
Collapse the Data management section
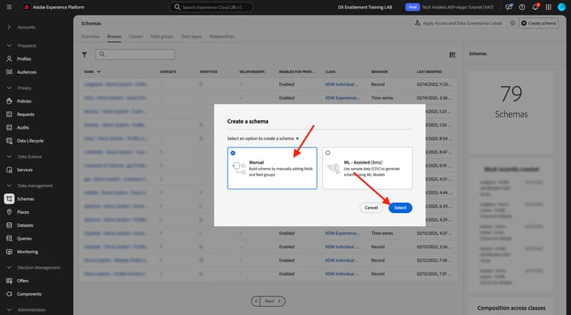pos(9,186)
